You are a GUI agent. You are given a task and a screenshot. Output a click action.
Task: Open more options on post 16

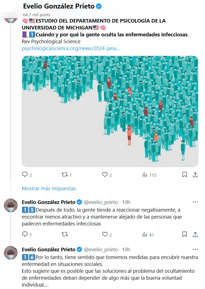click(x=195, y=249)
